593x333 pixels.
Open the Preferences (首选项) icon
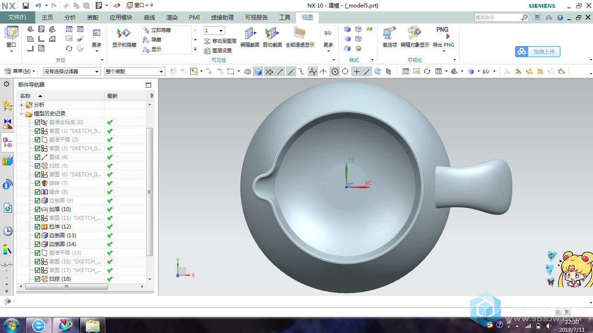[x=390, y=37]
